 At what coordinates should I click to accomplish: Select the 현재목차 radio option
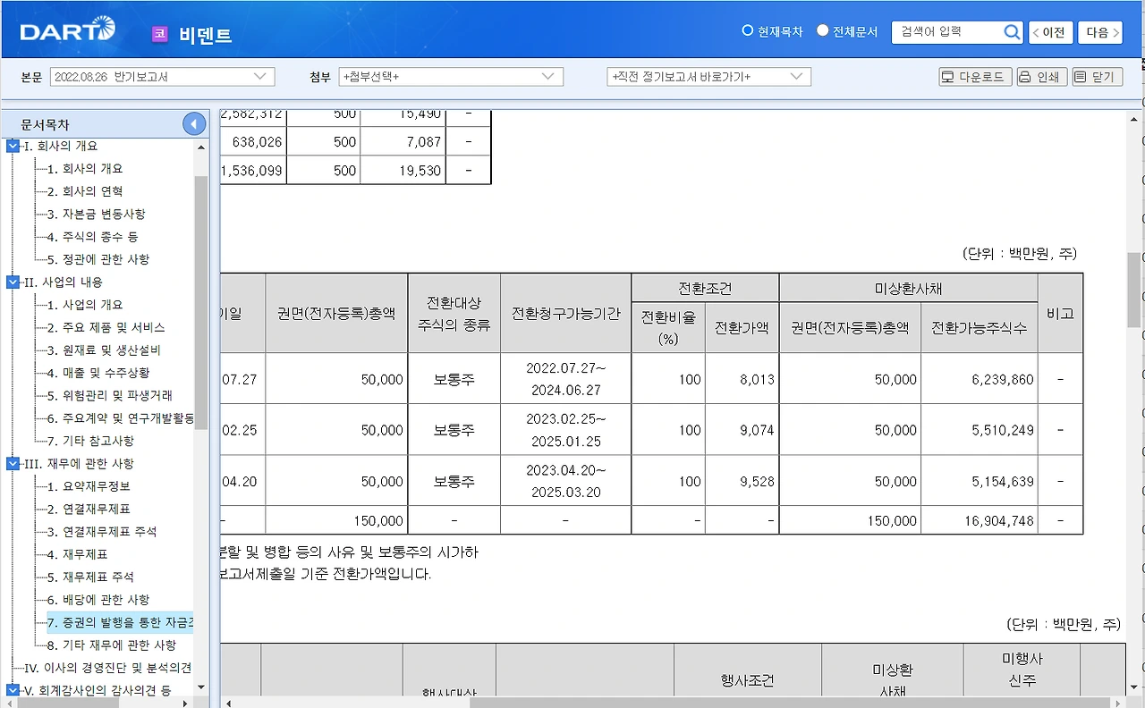point(748,30)
